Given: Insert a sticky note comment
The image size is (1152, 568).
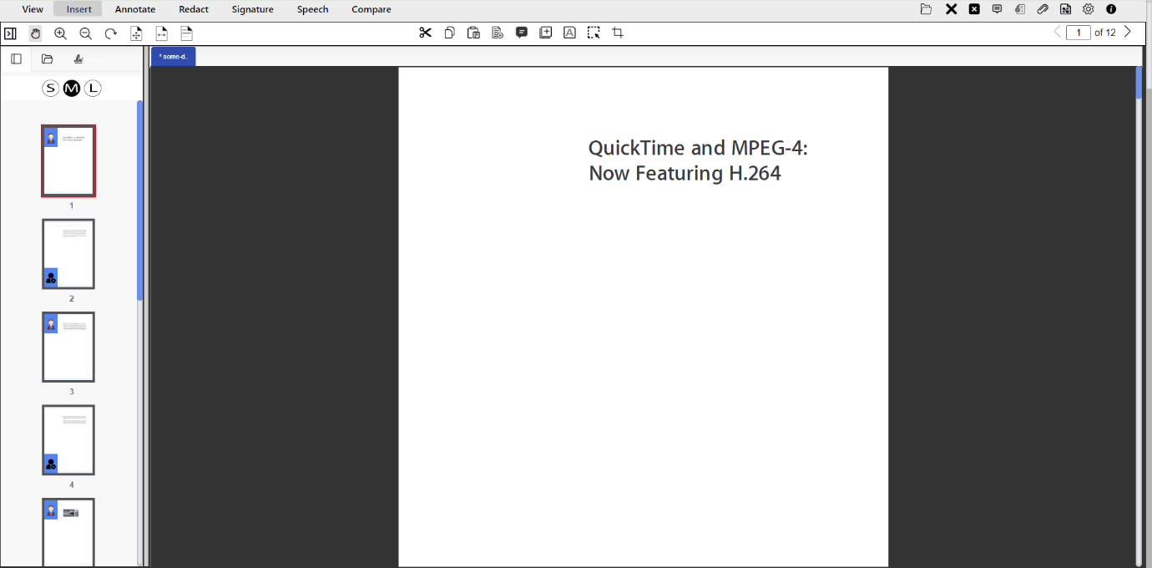Looking at the screenshot, I should (x=522, y=32).
